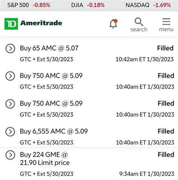Expand the Buy 224 GME order chevron
178x180 pixels.
click(10, 155)
